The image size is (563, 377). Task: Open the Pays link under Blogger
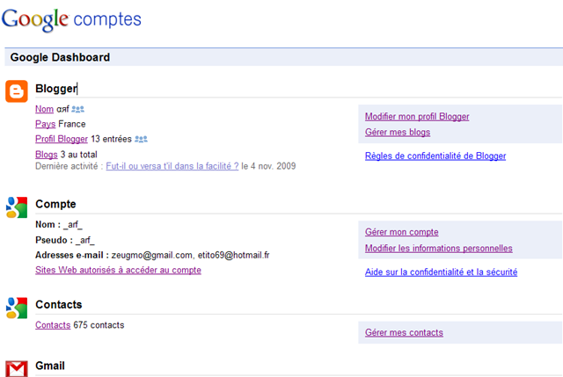[x=45, y=124]
